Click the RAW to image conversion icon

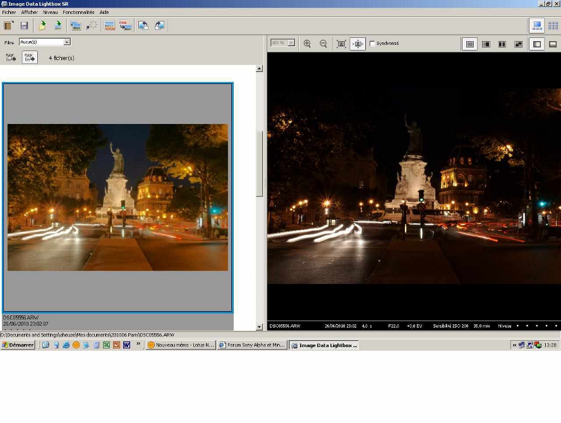tap(125, 25)
